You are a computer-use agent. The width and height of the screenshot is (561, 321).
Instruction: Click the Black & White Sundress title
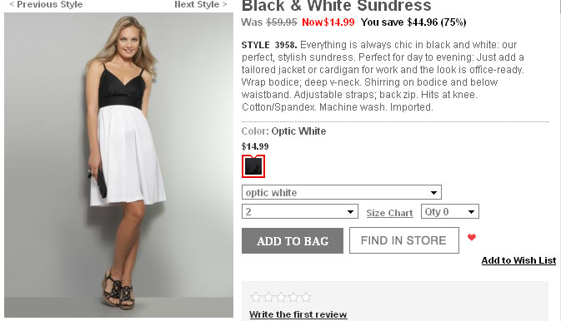[336, 6]
